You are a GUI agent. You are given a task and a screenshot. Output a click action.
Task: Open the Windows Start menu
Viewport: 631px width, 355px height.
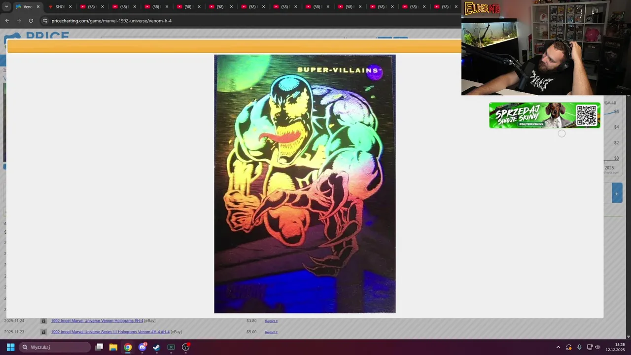pos(10,347)
